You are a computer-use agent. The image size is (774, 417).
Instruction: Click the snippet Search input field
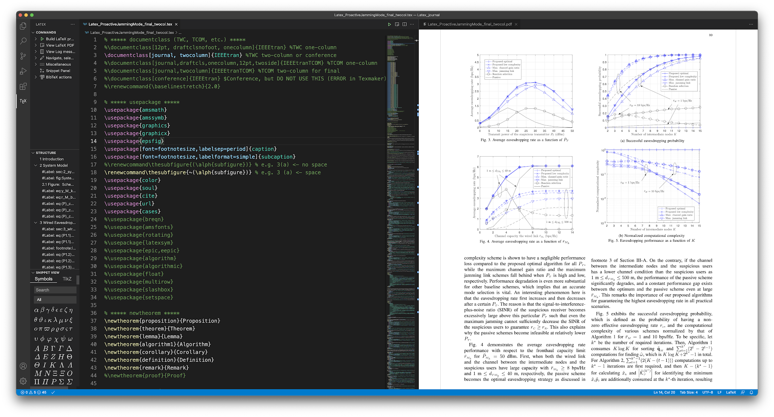tap(55, 290)
